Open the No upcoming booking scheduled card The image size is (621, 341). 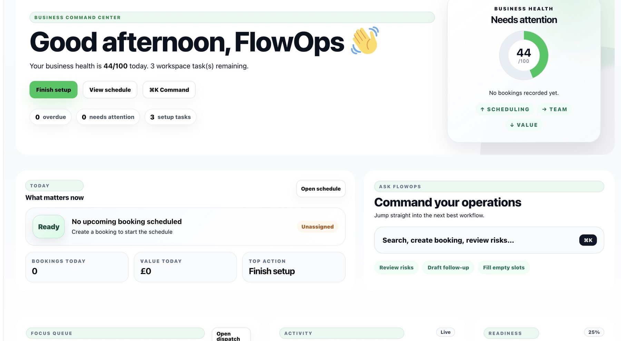185,227
